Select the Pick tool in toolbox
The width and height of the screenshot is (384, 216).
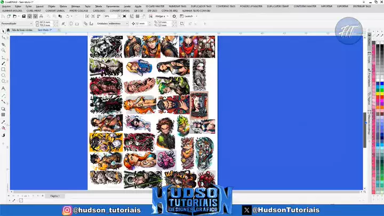pyautogui.click(x=3, y=31)
